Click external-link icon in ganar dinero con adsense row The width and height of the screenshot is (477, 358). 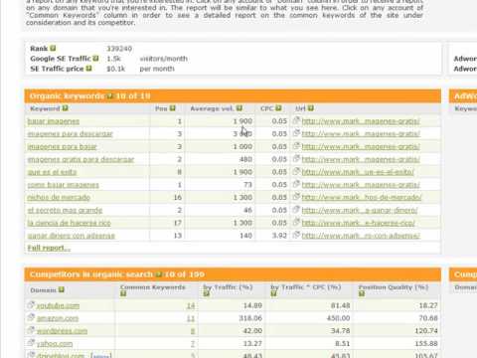296,235
